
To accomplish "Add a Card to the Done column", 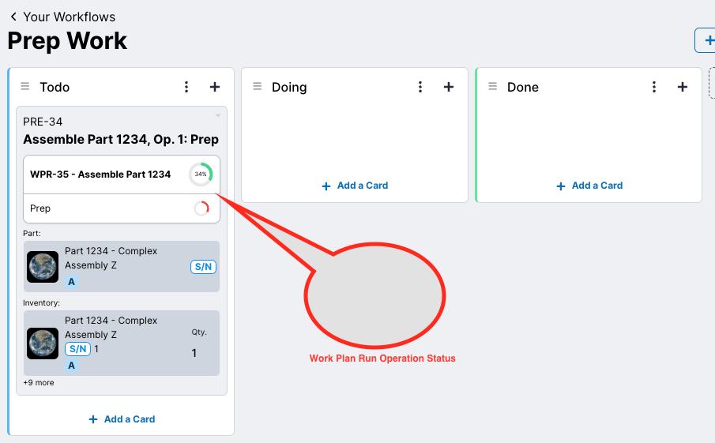I will pyautogui.click(x=589, y=186).
